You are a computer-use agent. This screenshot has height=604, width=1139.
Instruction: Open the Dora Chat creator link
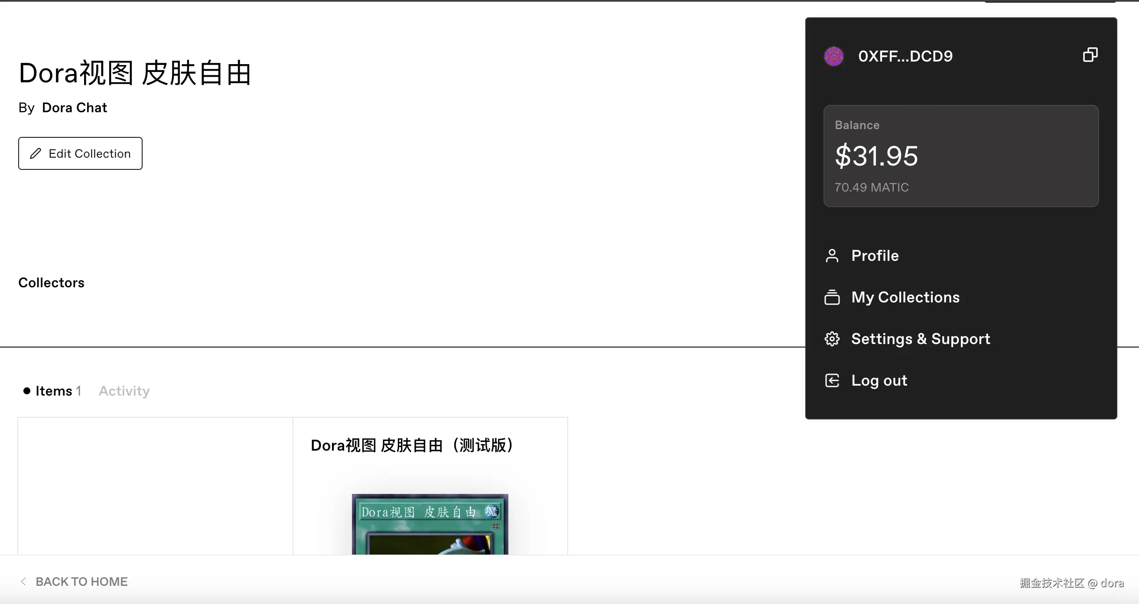tap(74, 107)
